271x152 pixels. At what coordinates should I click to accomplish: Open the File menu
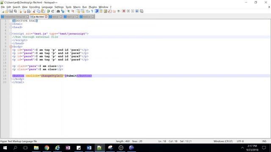(3, 7)
